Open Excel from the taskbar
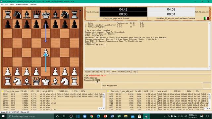212x119 pixels. (x=119, y=116)
